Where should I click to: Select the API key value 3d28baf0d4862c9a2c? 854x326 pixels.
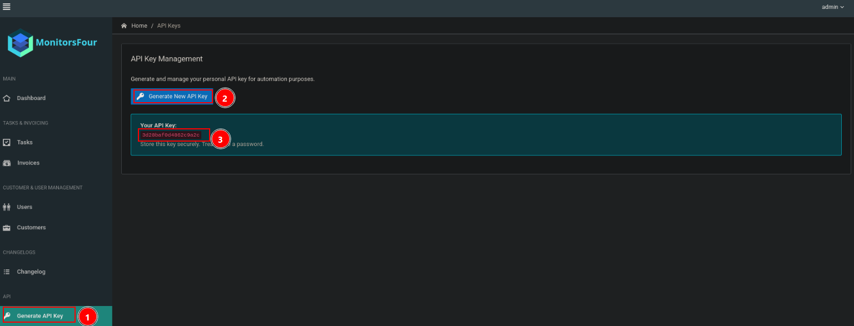pyautogui.click(x=171, y=135)
